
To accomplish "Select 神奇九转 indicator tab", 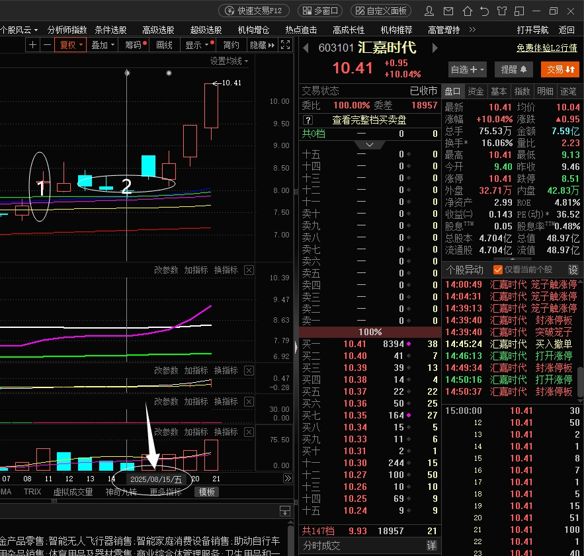I will [121, 492].
